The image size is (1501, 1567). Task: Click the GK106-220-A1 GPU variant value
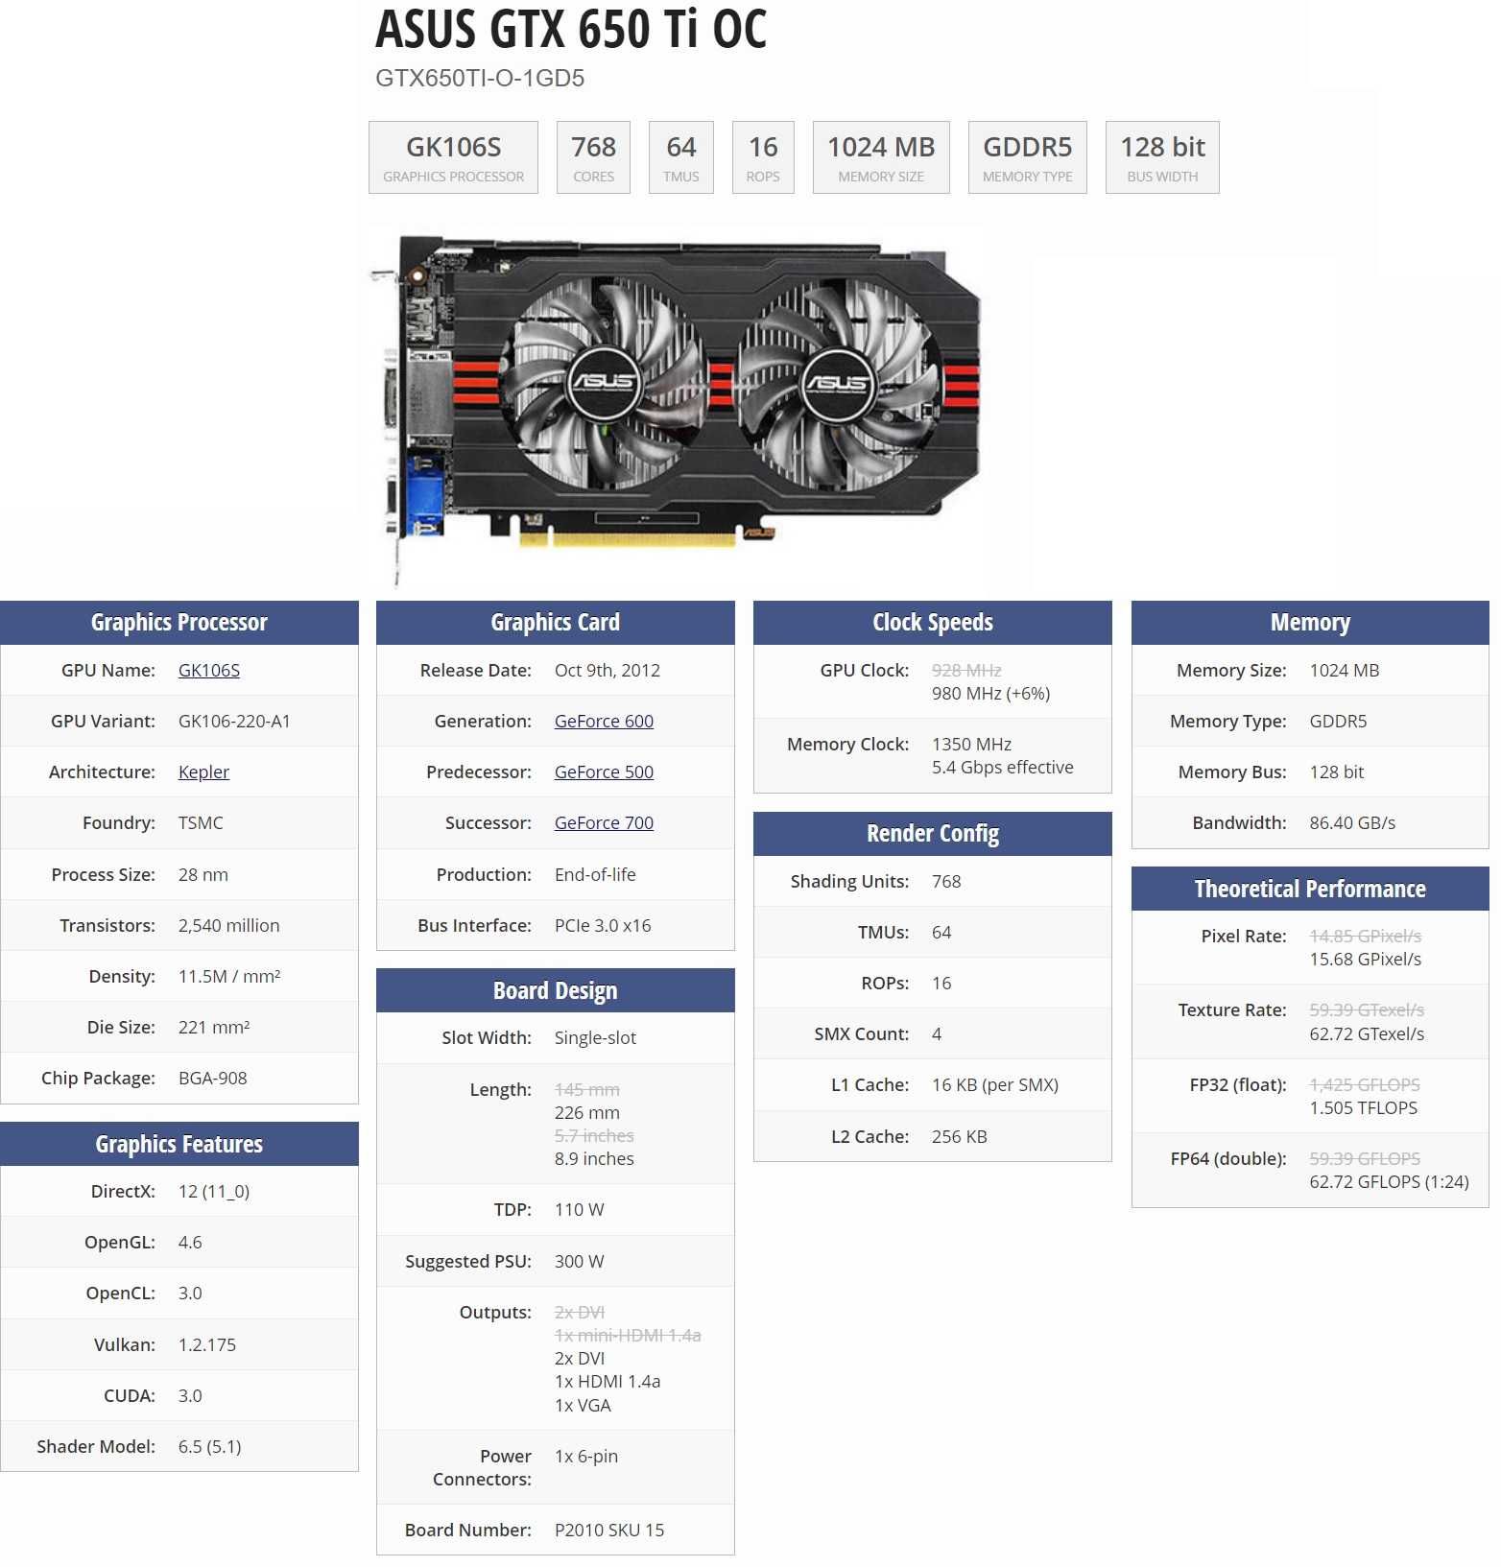[x=234, y=721]
